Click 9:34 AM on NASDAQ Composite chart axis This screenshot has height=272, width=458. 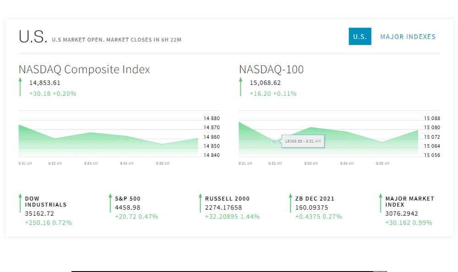tap(127, 163)
